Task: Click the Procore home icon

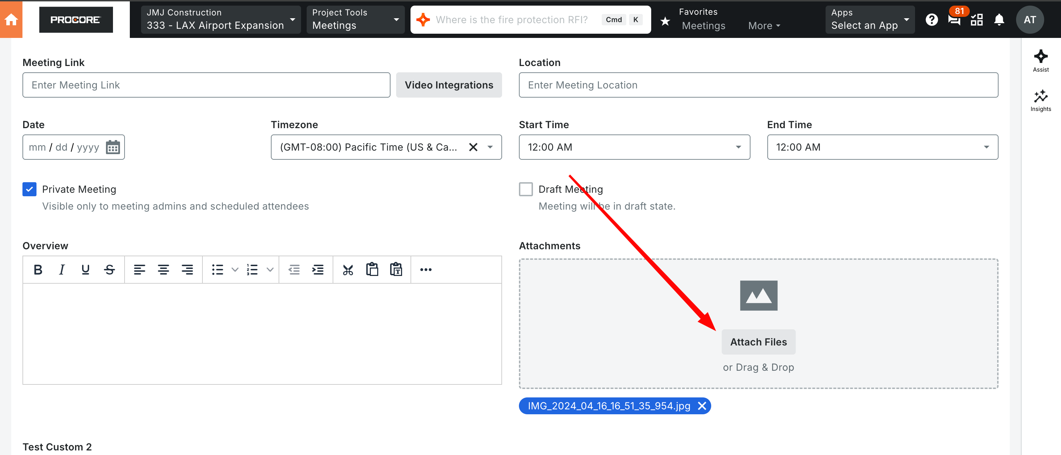Action: pyautogui.click(x=11, y=19)
